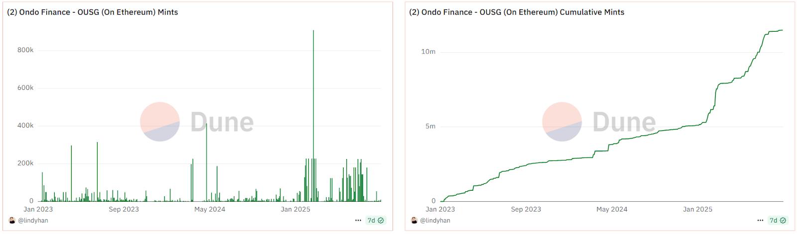797x234 pixels.
Task: Click the 10m y-axis label
Action: pos(428,52)
